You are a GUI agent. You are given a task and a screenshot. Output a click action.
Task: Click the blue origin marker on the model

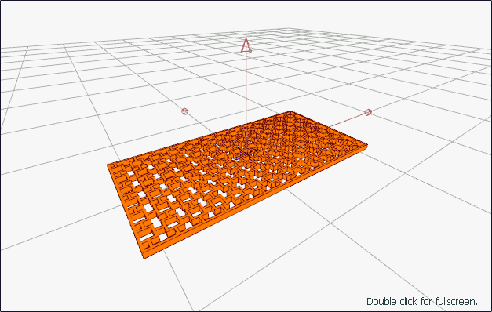point(246,153)
